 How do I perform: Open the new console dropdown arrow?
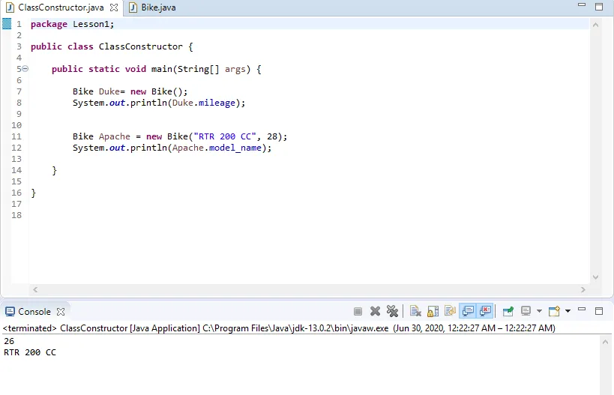[x=568, y=311]
